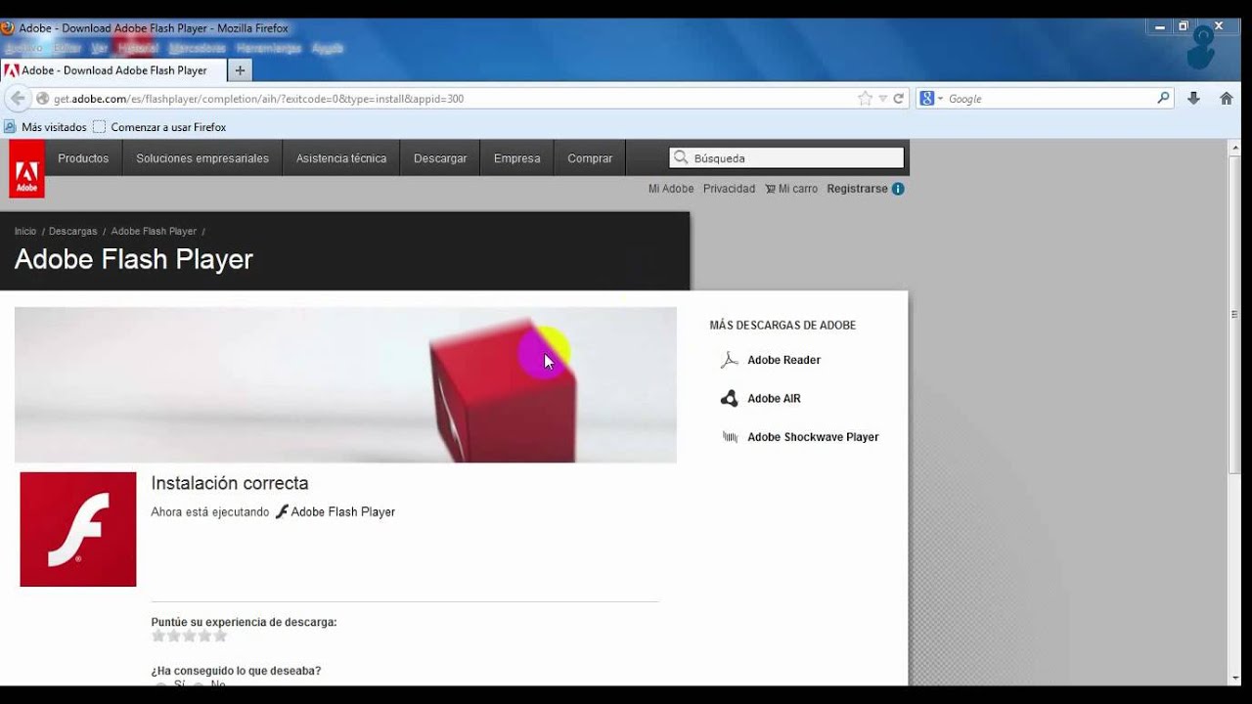Open the Productos menu
1252x704 pixels.
83,158
